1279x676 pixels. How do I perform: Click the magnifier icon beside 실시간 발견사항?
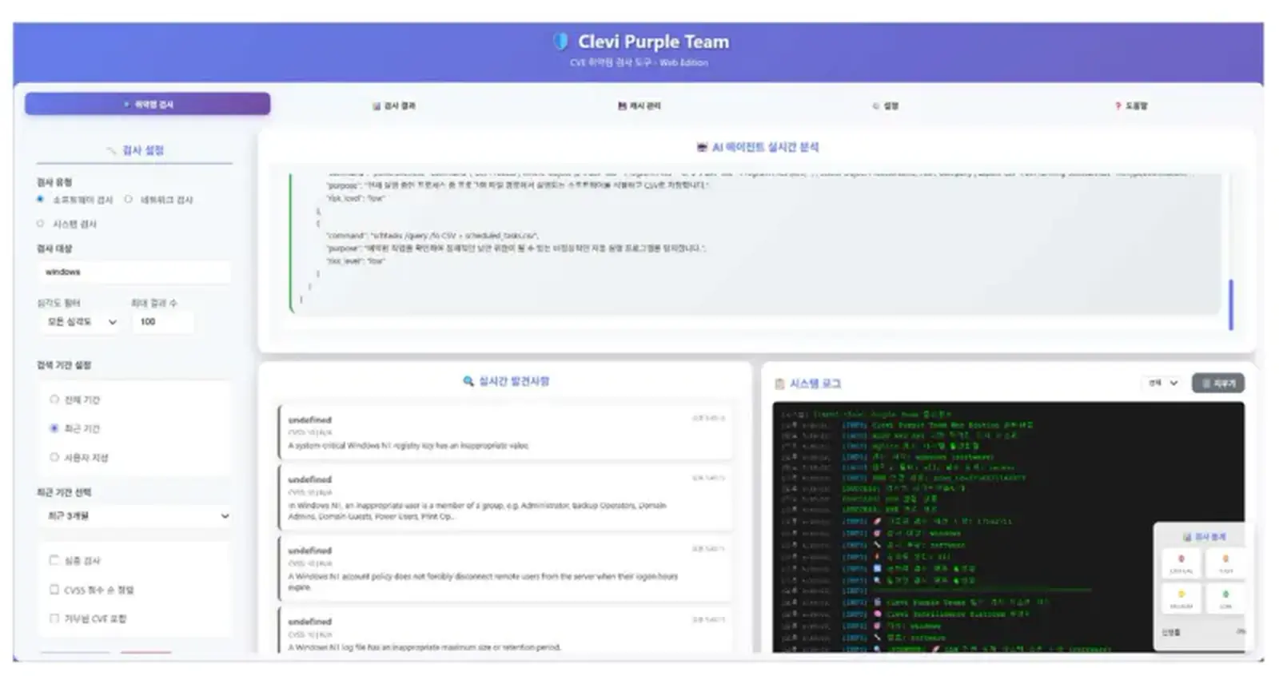tap(468, 381)
